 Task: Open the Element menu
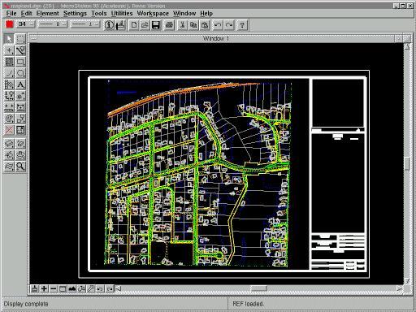(x=48, y=13)
